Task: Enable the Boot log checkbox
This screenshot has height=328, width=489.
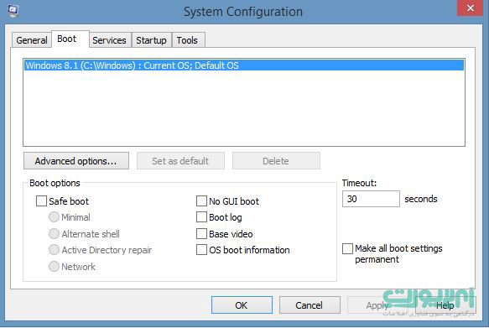Action: [x=201, y=217]
